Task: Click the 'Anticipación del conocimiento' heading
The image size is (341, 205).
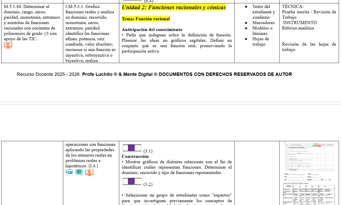Action: [152, 30]
